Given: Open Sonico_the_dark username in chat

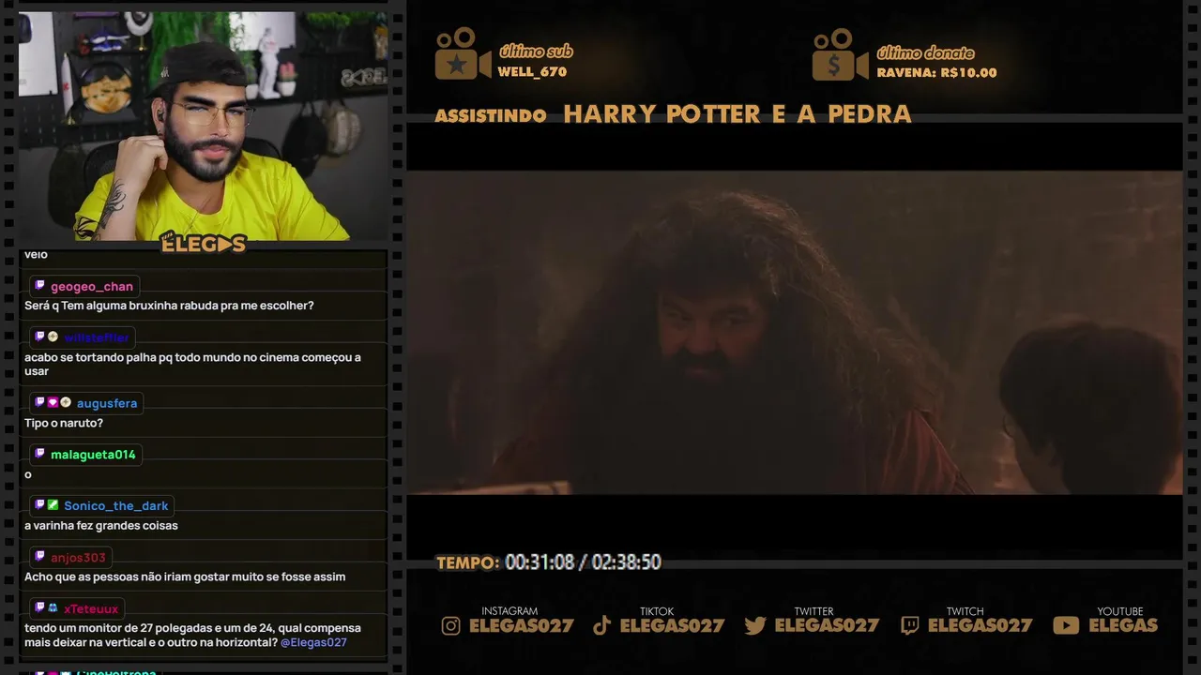Looking at the screenshot, I should [116, 506].
